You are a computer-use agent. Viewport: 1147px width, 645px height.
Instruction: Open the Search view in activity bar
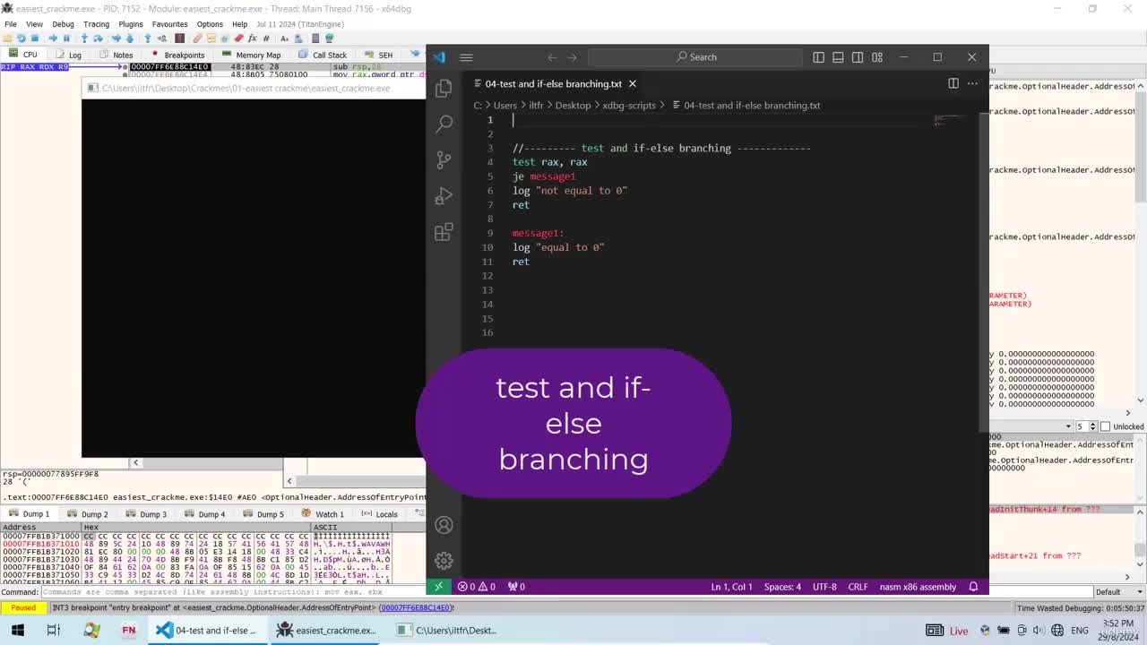[444, 124]
